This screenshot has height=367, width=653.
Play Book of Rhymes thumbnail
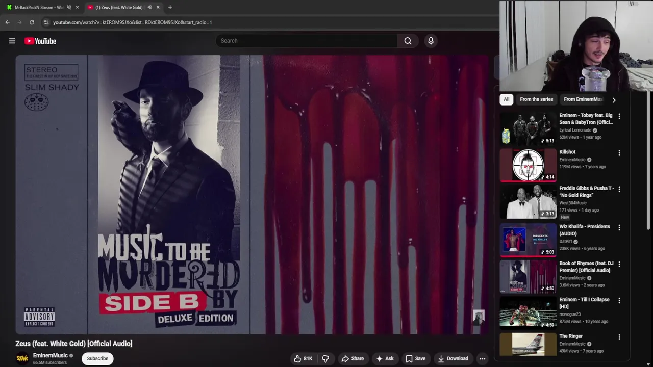(528, 276)
